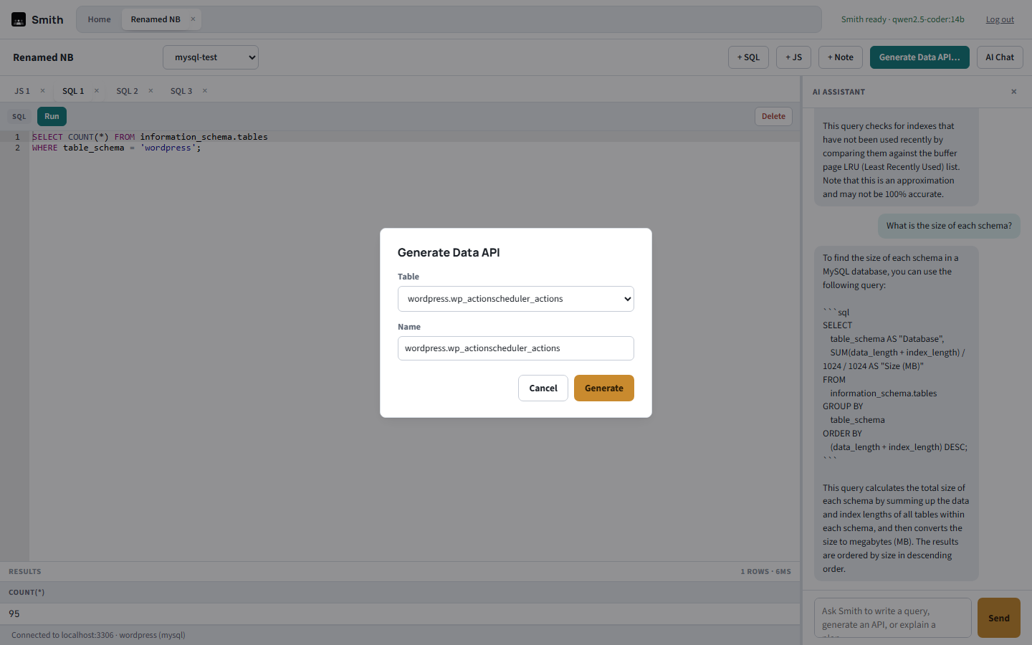Cancel the Generate Data API dialog
Image resolution: width=1032 pixels, height=645 pixels.
click(x=543, y=388)
